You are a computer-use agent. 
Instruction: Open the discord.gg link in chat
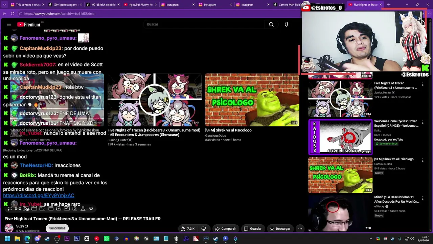pos(39,196)
